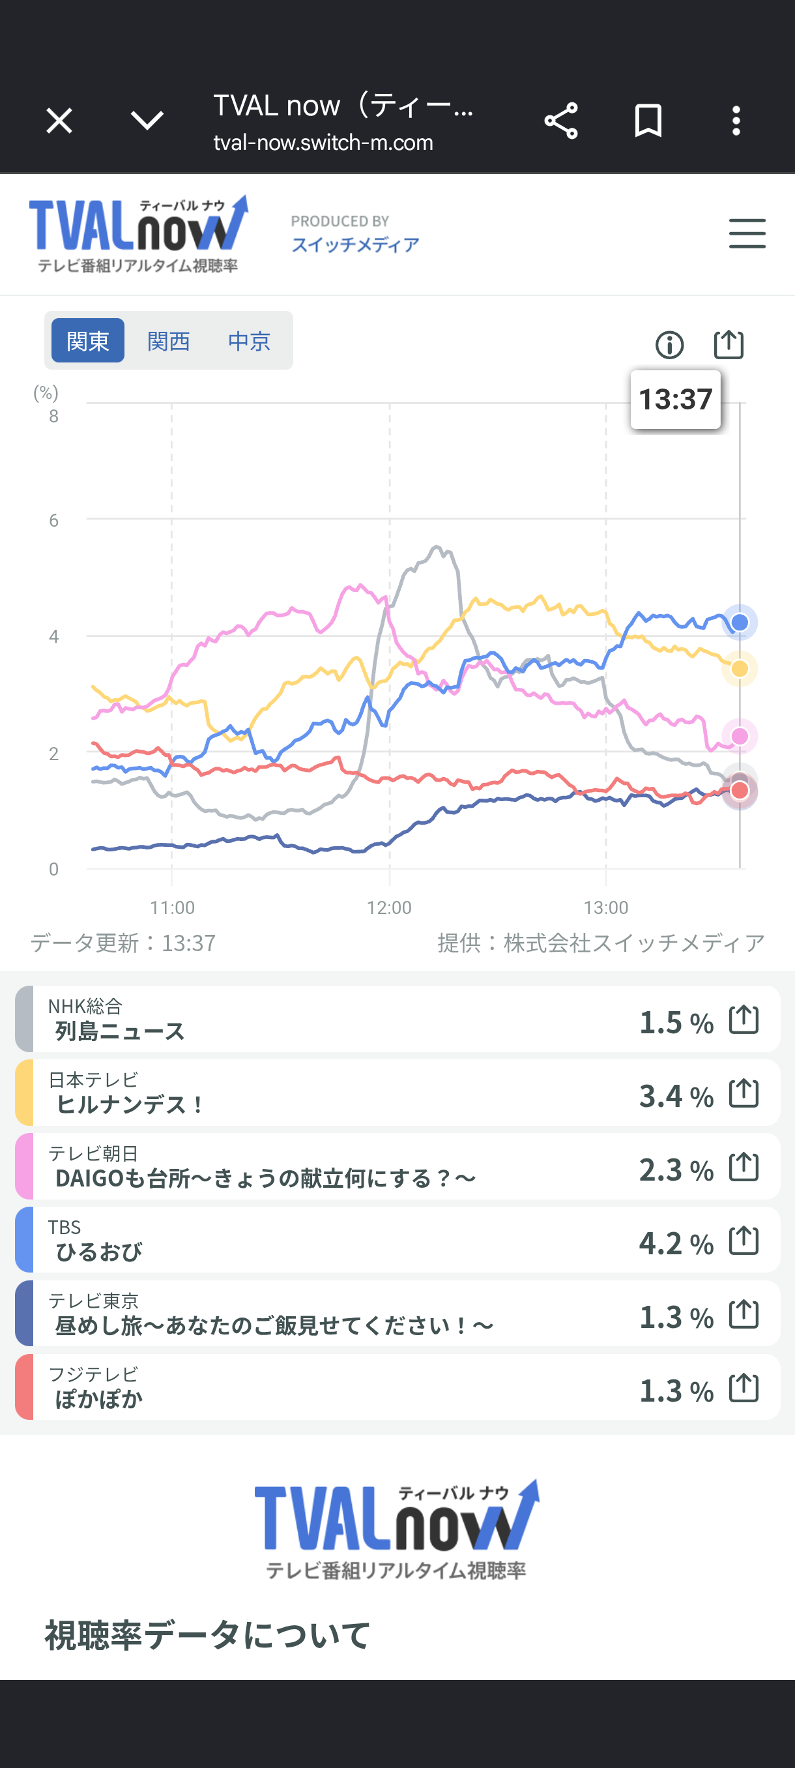Close the browser custom tab
Viewport: 795px width, 1768px height.
[x=59, y=121]
